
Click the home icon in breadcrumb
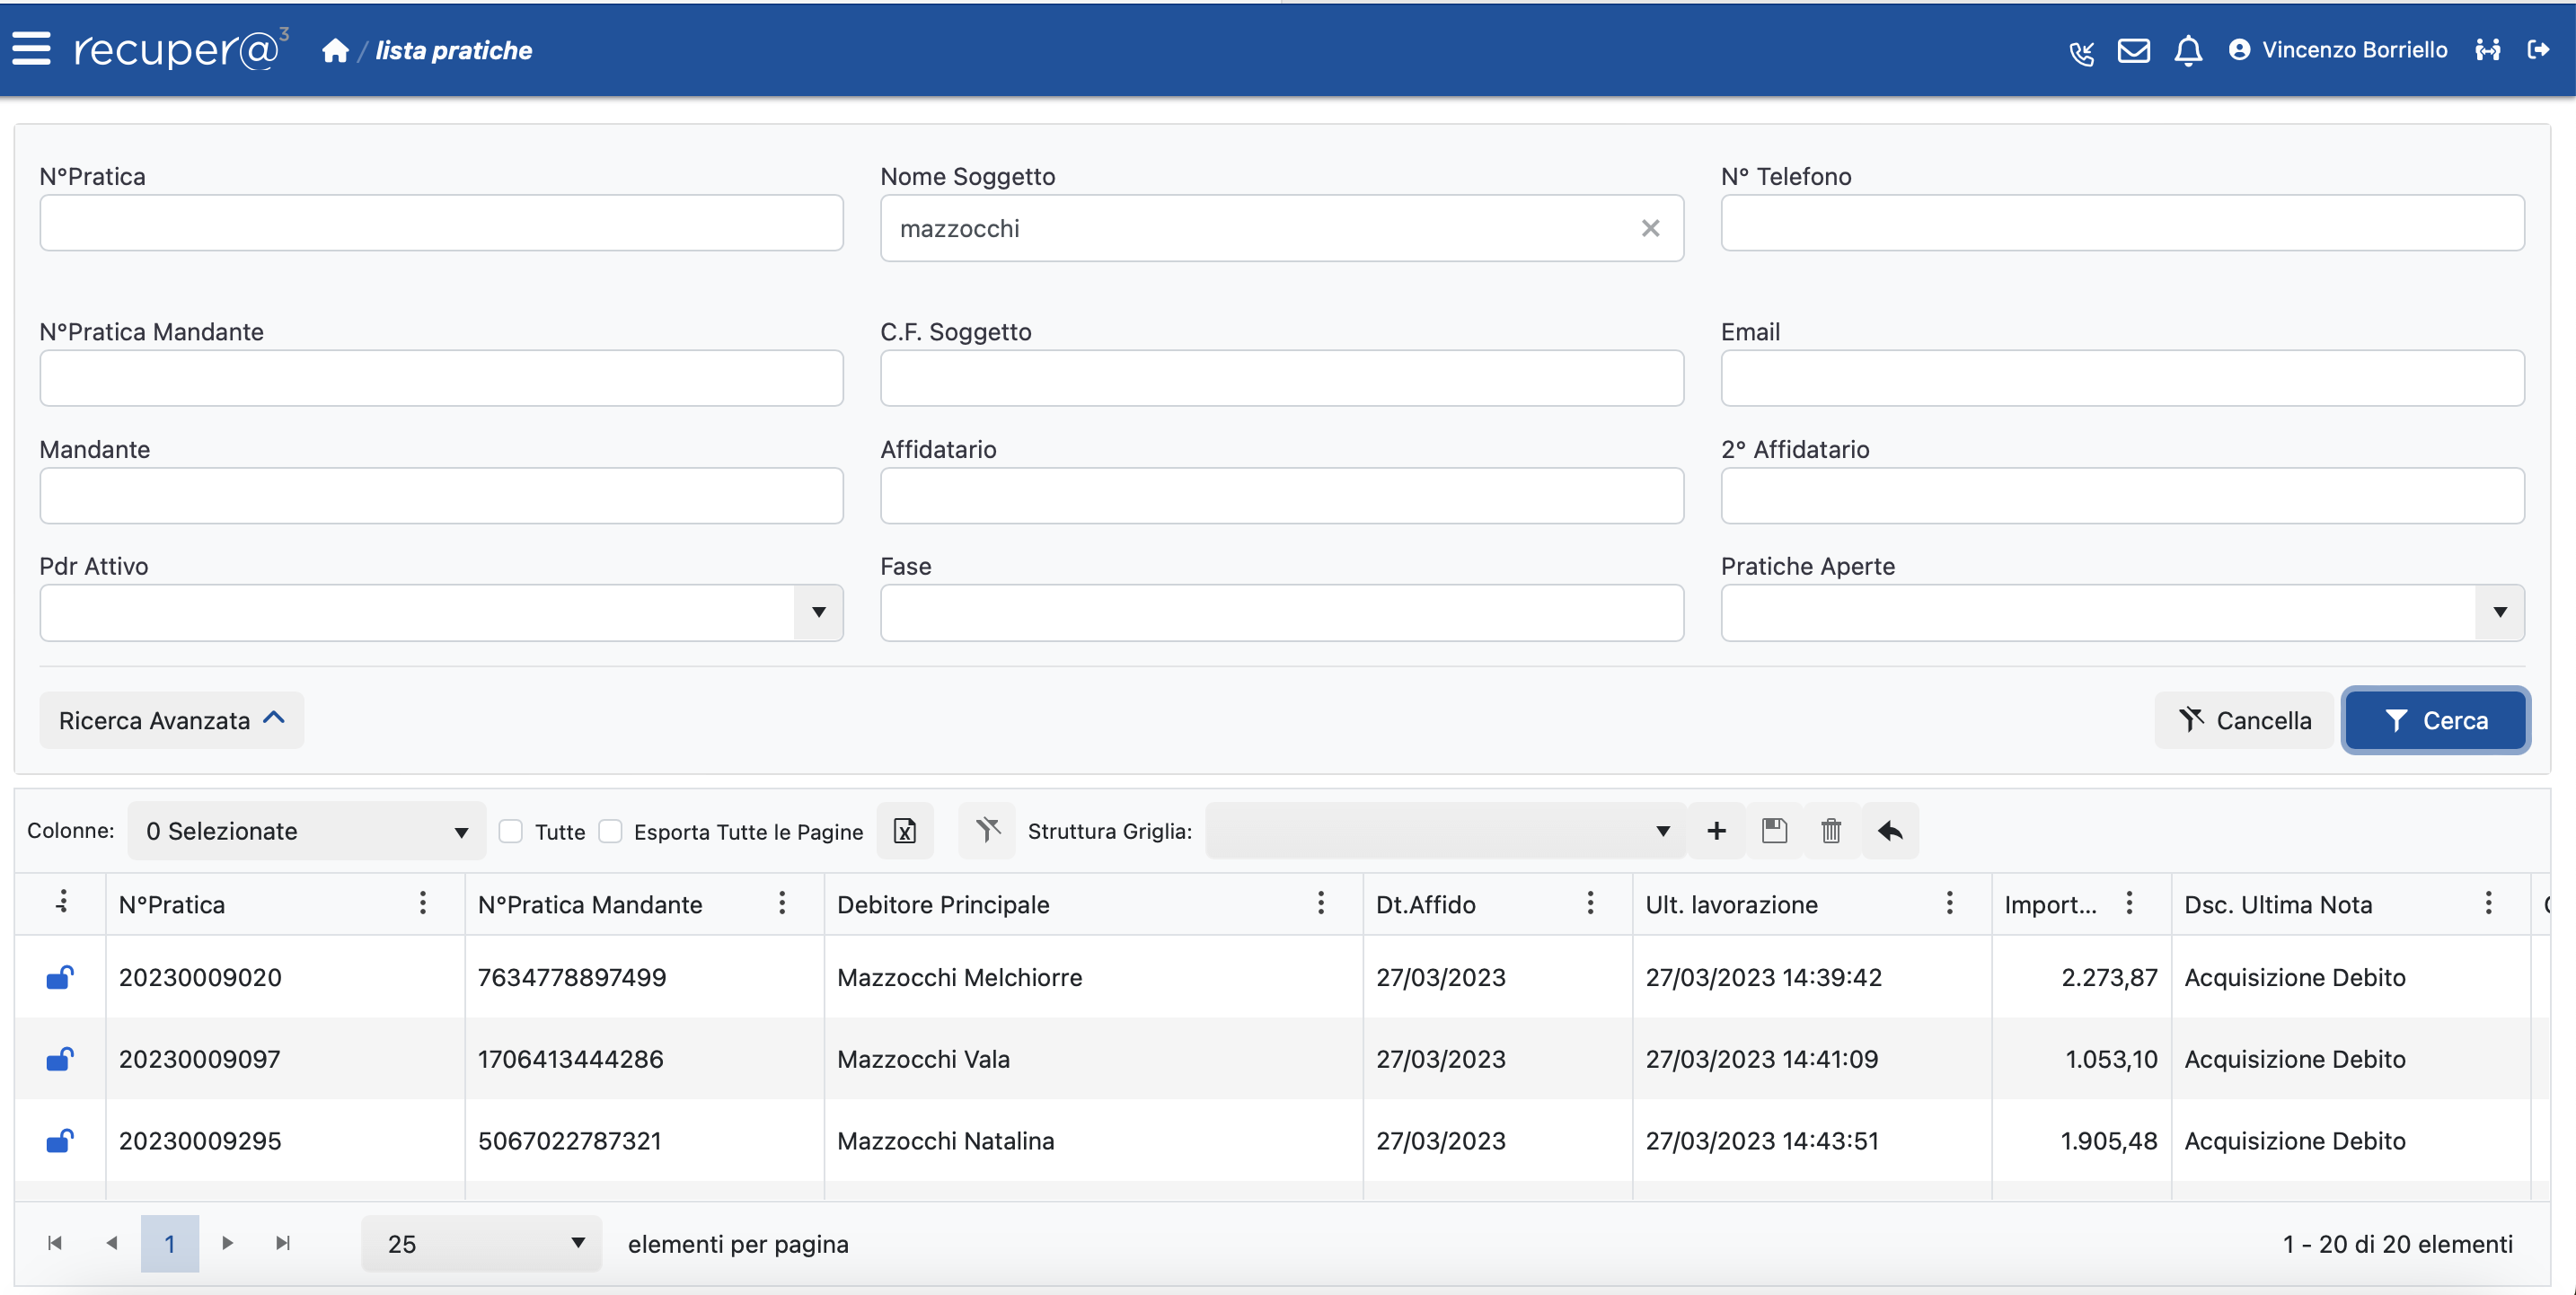[335, 50]
